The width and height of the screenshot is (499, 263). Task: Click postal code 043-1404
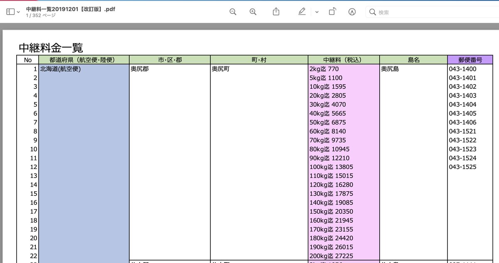point(463,105)
